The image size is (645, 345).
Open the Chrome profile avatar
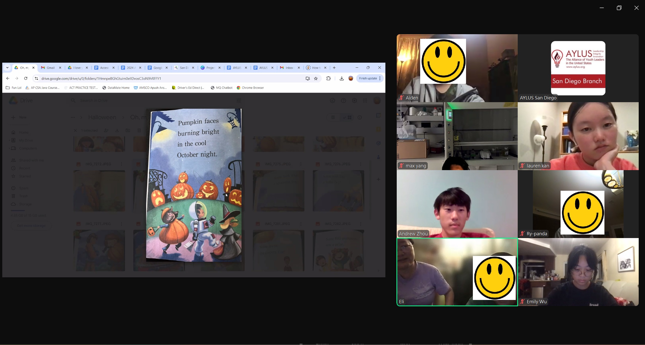pyautogui.click(x=351, y=79)
